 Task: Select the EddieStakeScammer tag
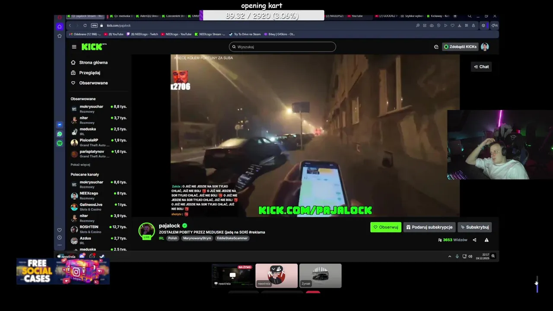232,238
